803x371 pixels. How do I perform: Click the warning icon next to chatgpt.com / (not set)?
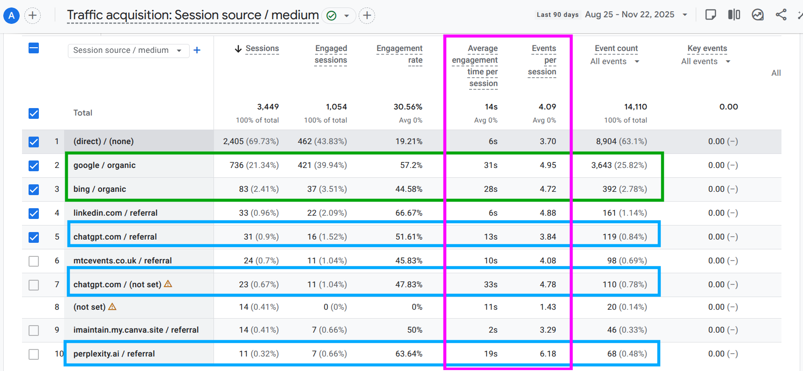point(168,284)
